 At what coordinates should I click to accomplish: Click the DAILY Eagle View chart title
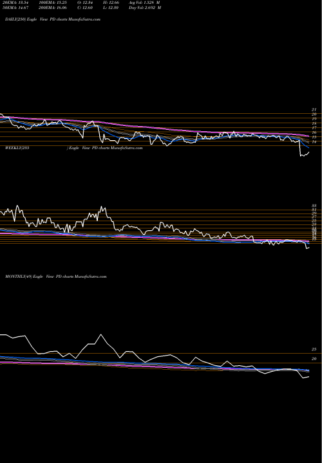[53, 19]
